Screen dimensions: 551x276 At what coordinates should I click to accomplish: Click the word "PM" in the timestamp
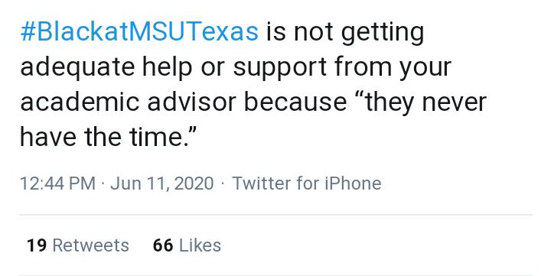coord(82,183)
